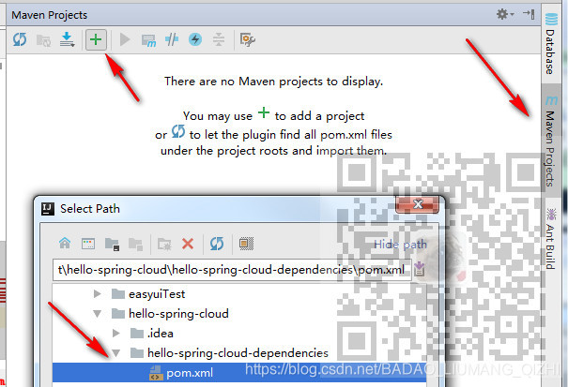Collapse the hello-spring-cloud folder arrow
This screenshot has height=387, width=568.
[97, 314]
